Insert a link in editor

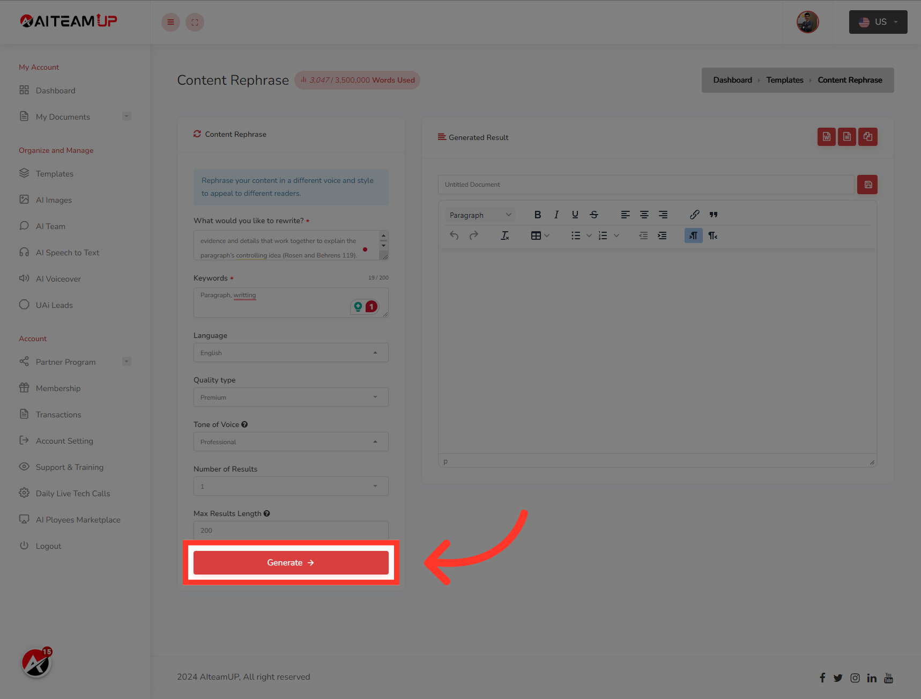pyautogui.click(x=694, y=215)
